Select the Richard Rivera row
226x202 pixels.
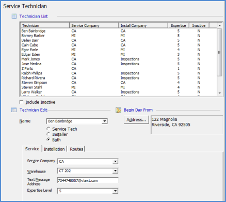pos(118,78)
